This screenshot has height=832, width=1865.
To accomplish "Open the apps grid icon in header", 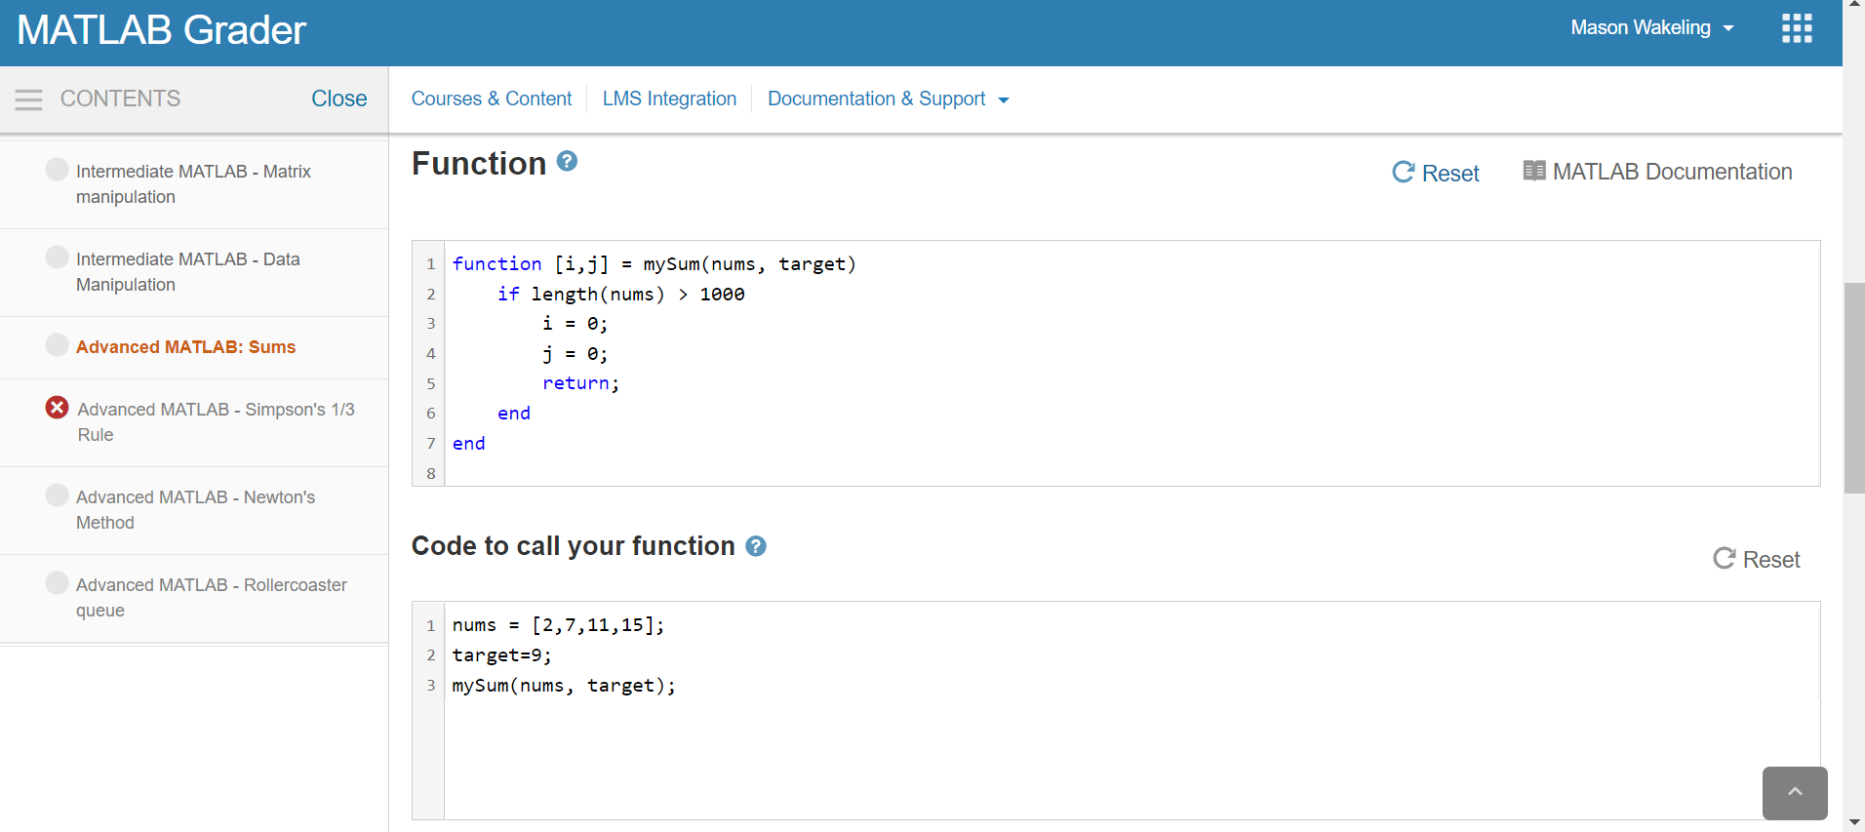I will (x=1796, y=28).
